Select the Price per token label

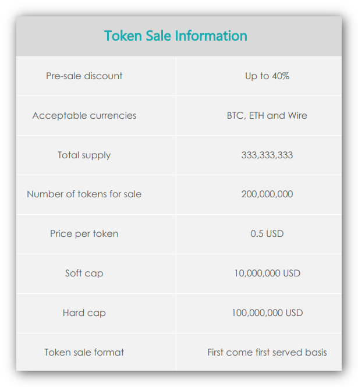[x=84, y=234]
